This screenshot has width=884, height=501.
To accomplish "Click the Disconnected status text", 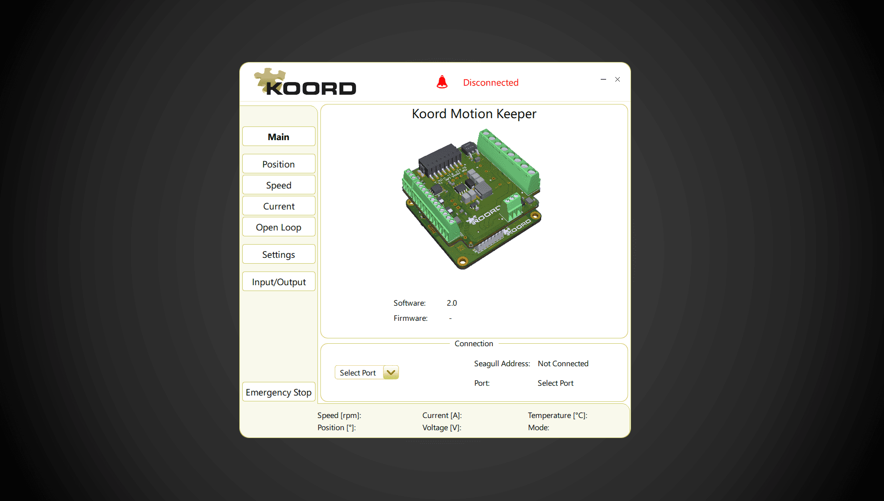I will tap(491, 83).
